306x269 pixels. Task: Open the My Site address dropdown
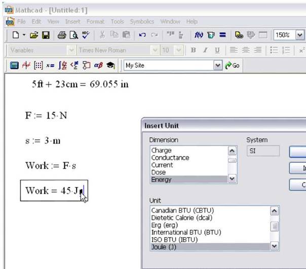pyautogui.click(x=218, y=65)
